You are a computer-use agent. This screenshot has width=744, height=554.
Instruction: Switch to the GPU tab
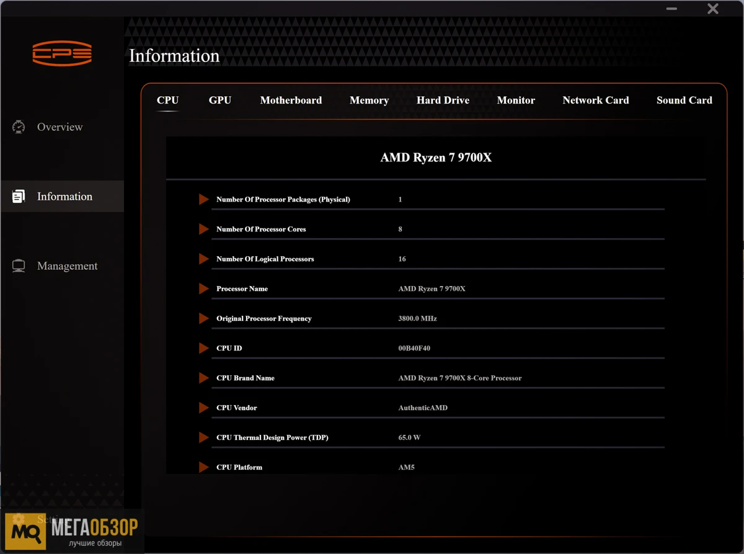tap(220, 100)
